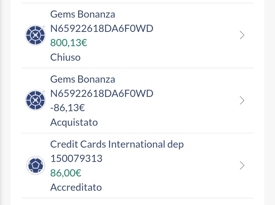Viewport: 275px width, 205px height.
Task: Click the green 800,13€ amount
Action: coord(69,43)
